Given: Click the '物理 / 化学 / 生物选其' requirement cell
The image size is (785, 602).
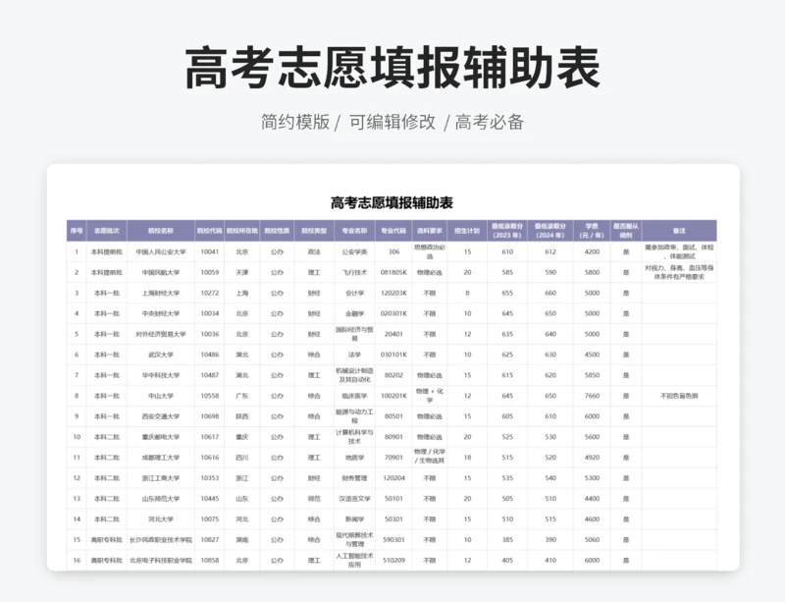Looking at the screenshot, I should click(430, 458).
